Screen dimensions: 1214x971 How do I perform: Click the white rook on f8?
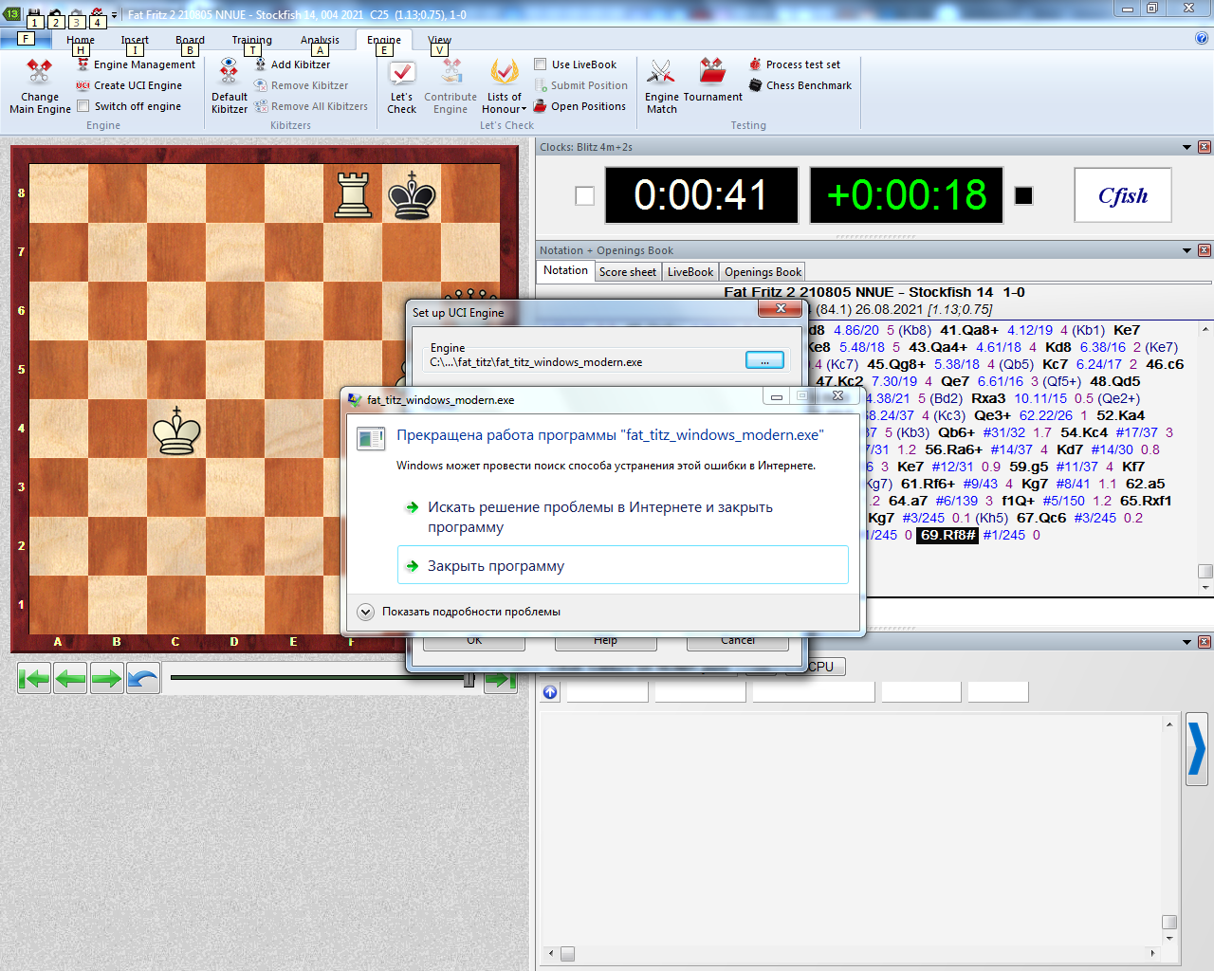point(353,193)
